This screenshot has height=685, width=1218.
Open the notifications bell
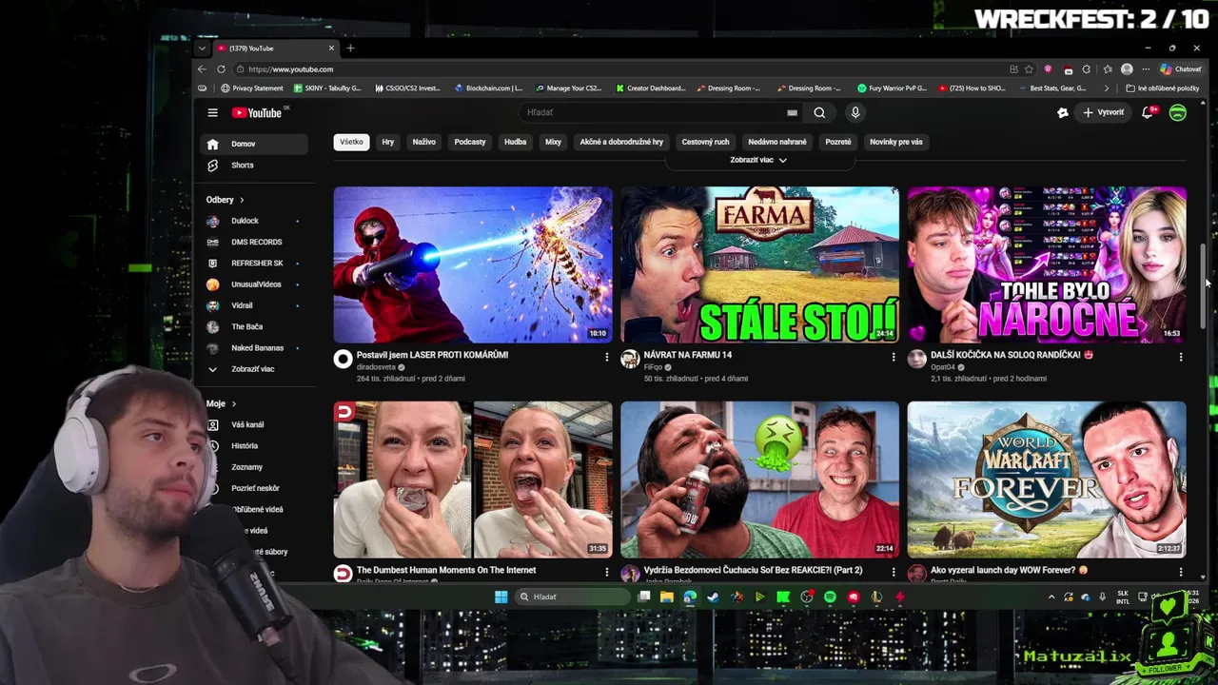(1149, 112)
